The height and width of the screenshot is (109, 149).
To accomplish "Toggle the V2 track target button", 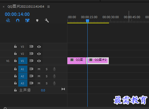I will tap(23, 54).
